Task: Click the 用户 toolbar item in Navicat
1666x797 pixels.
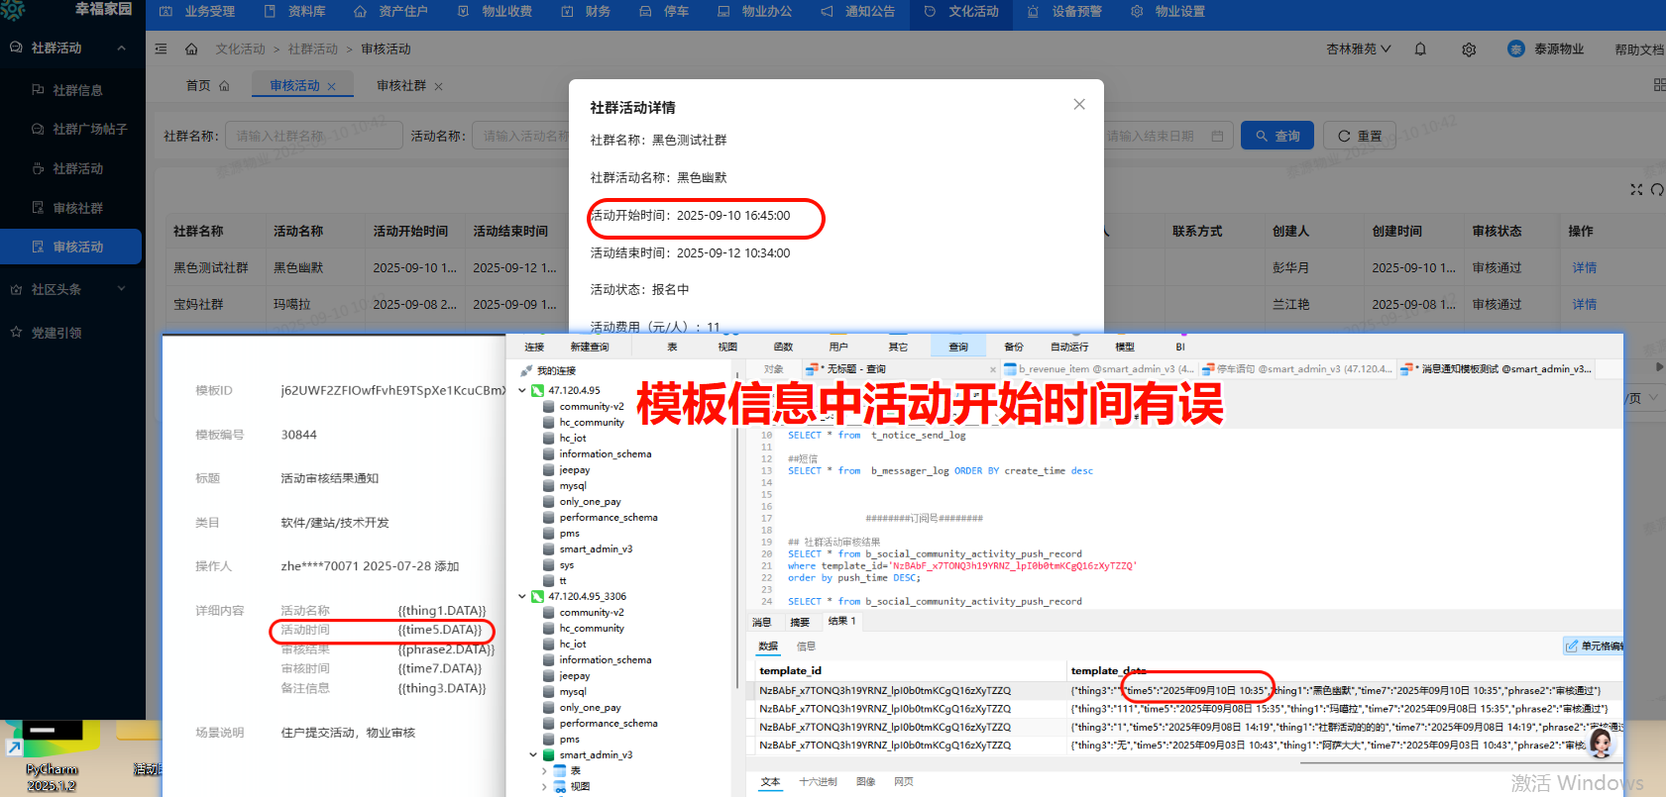Action: [838, 347]
